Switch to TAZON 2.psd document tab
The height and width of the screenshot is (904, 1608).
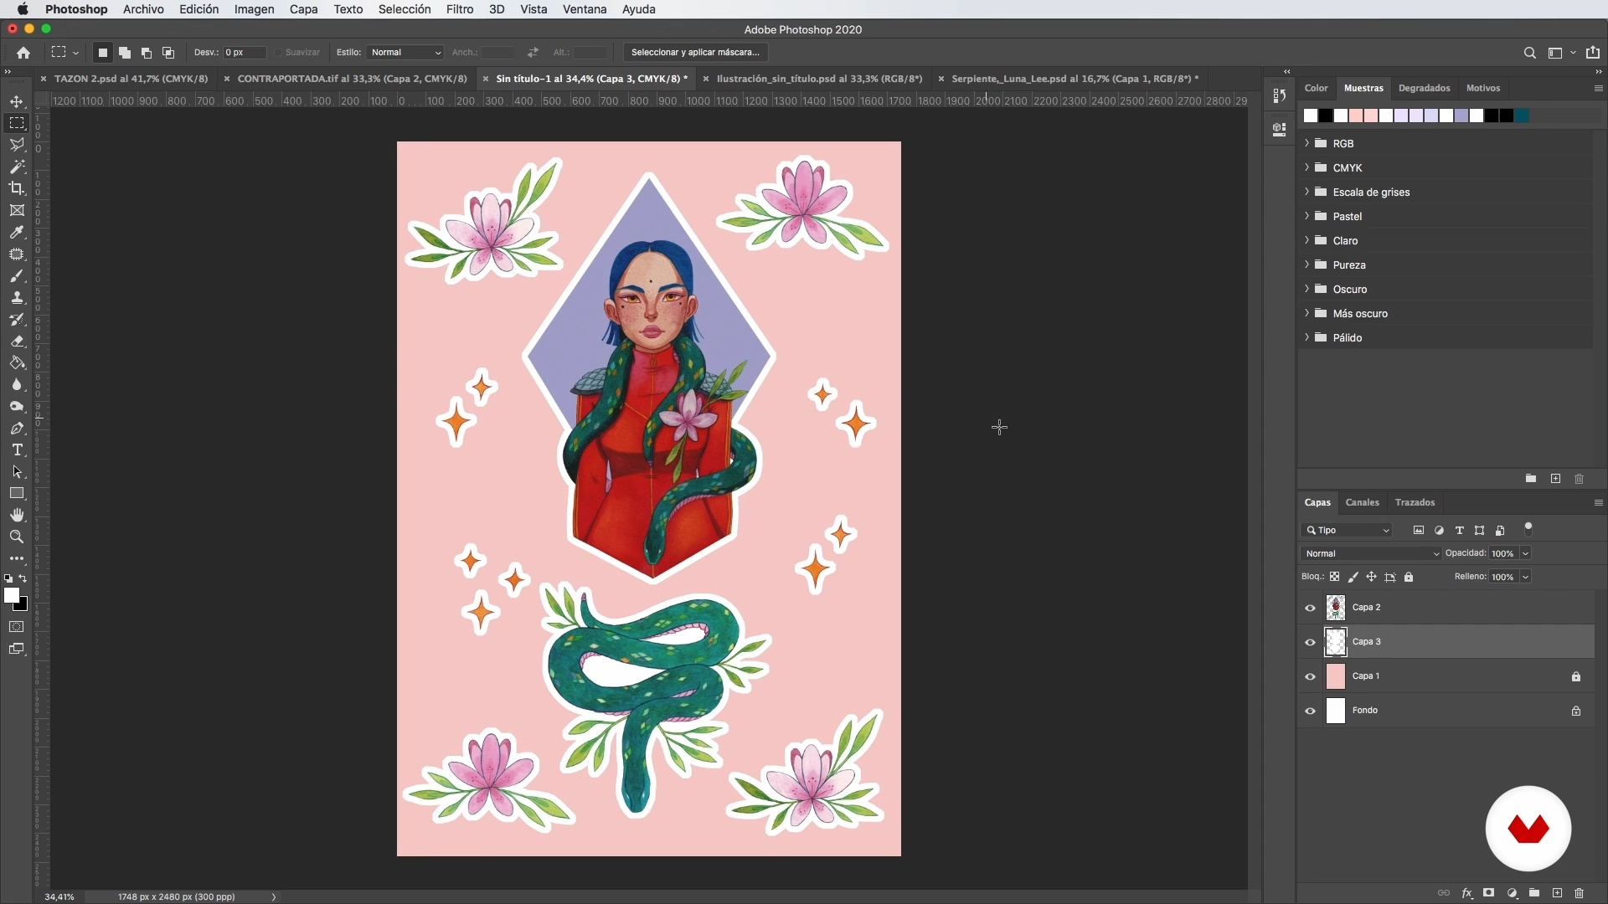point(131,79)
